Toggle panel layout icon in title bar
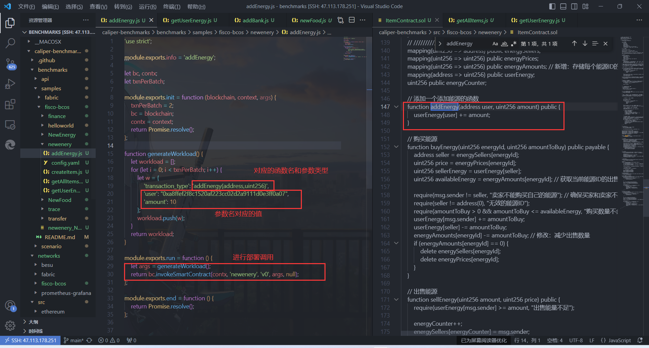The image size is (649, 348). click(563, 6)
